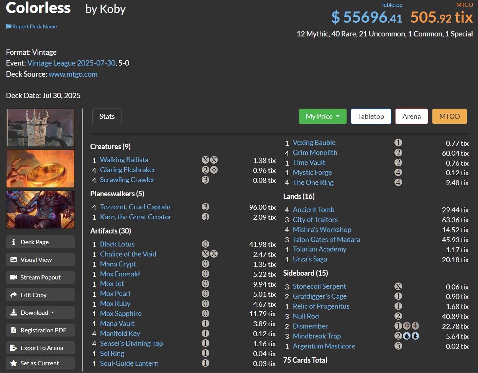Set this deck as Current

click(40, 363)
